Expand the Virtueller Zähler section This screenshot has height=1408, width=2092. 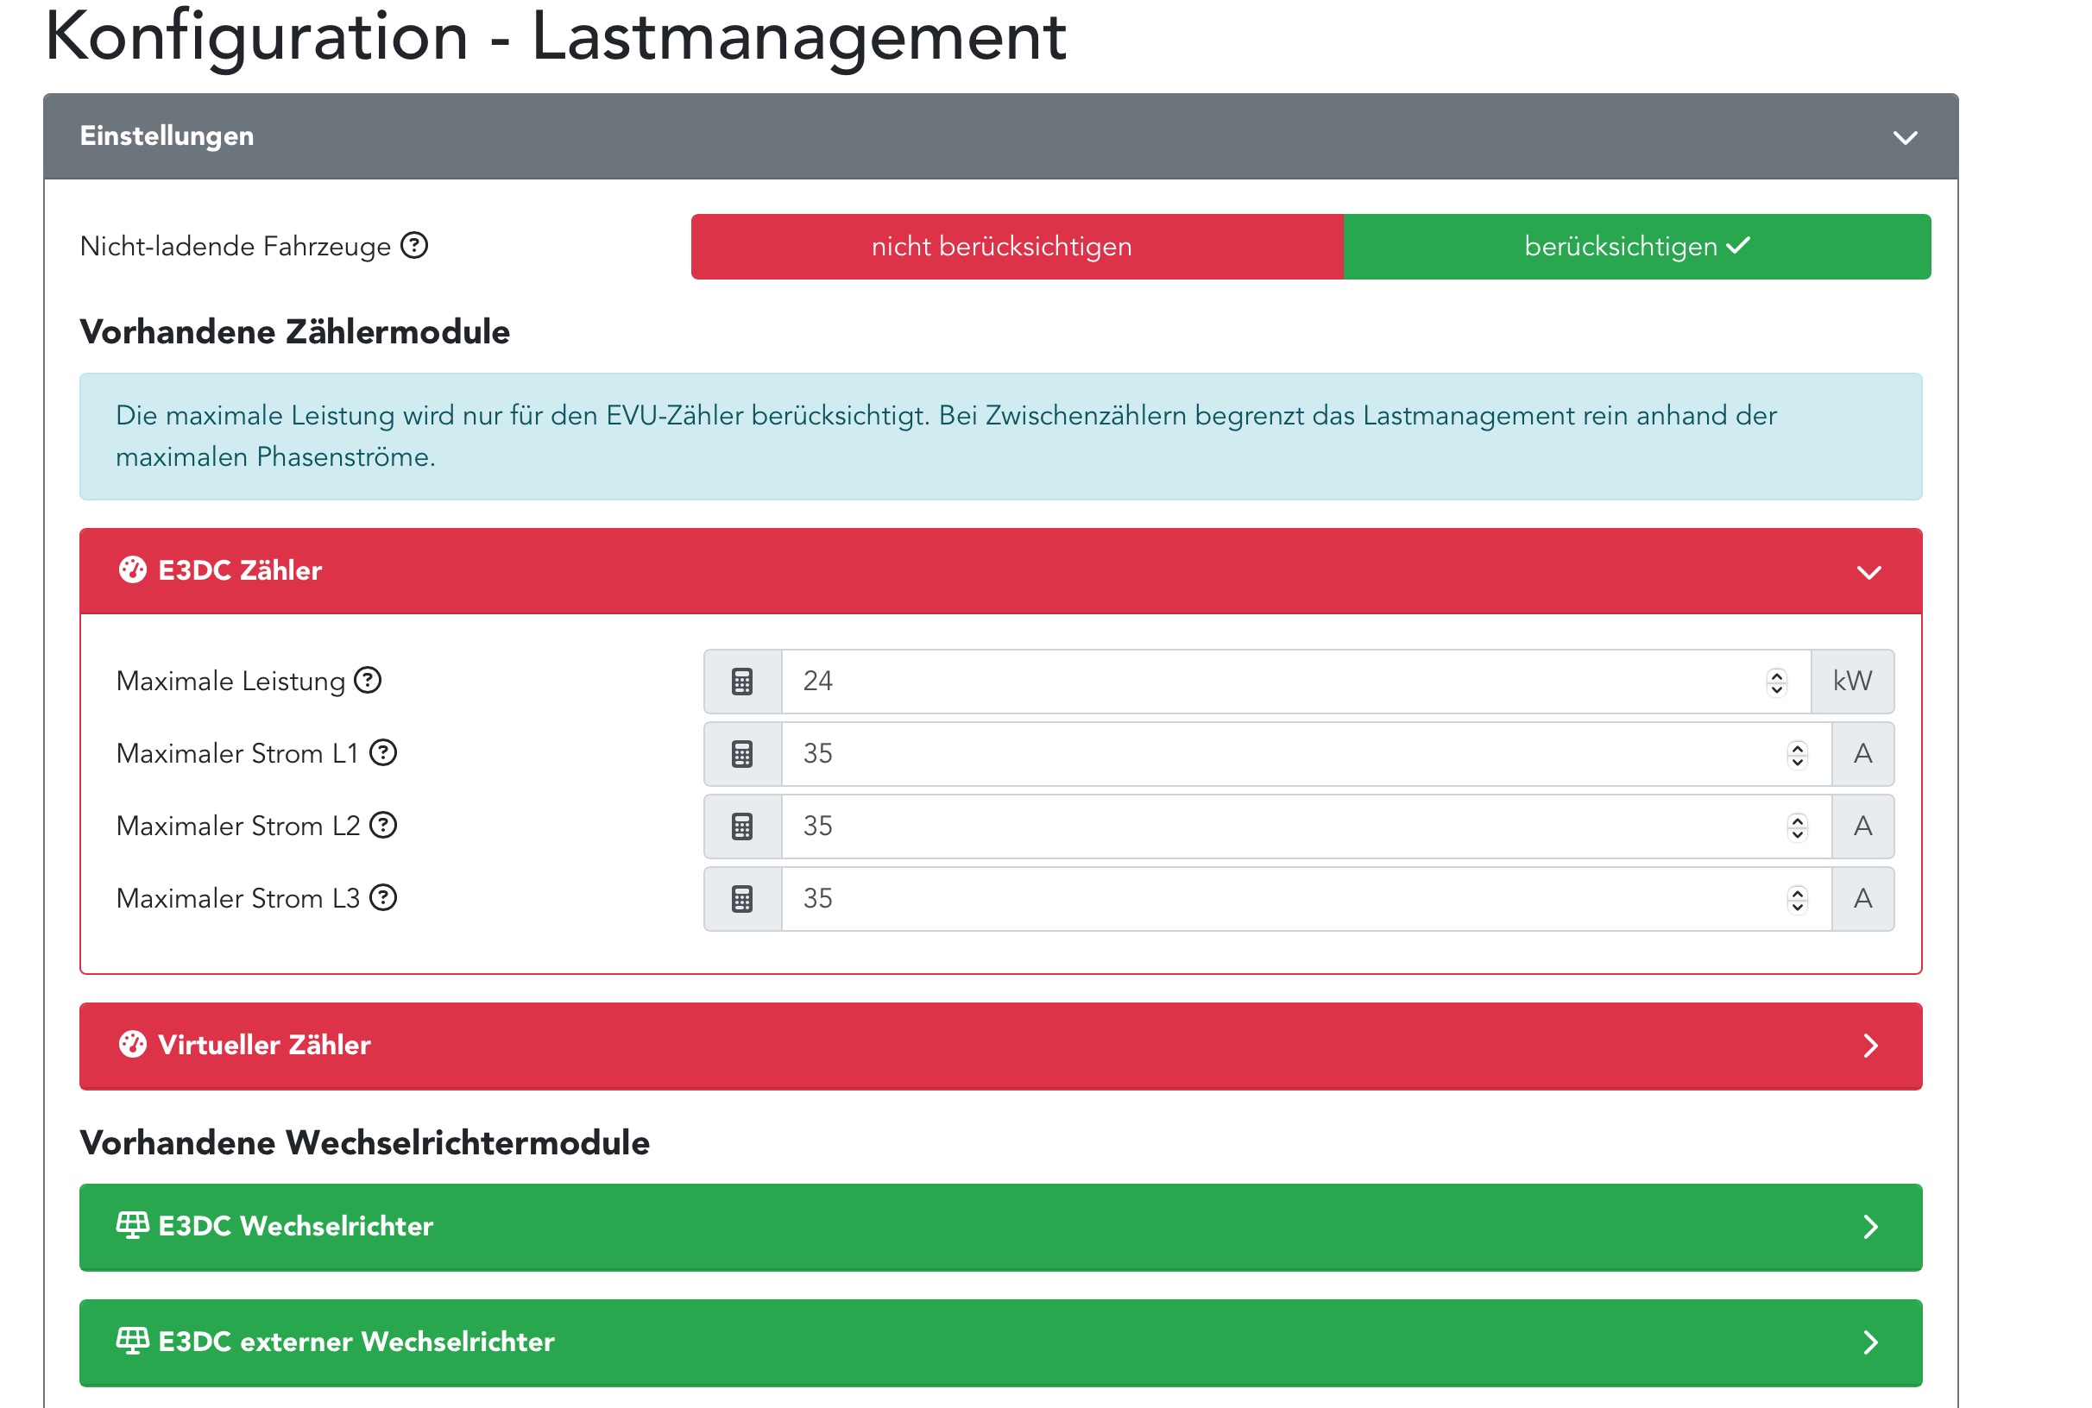1870,1047
